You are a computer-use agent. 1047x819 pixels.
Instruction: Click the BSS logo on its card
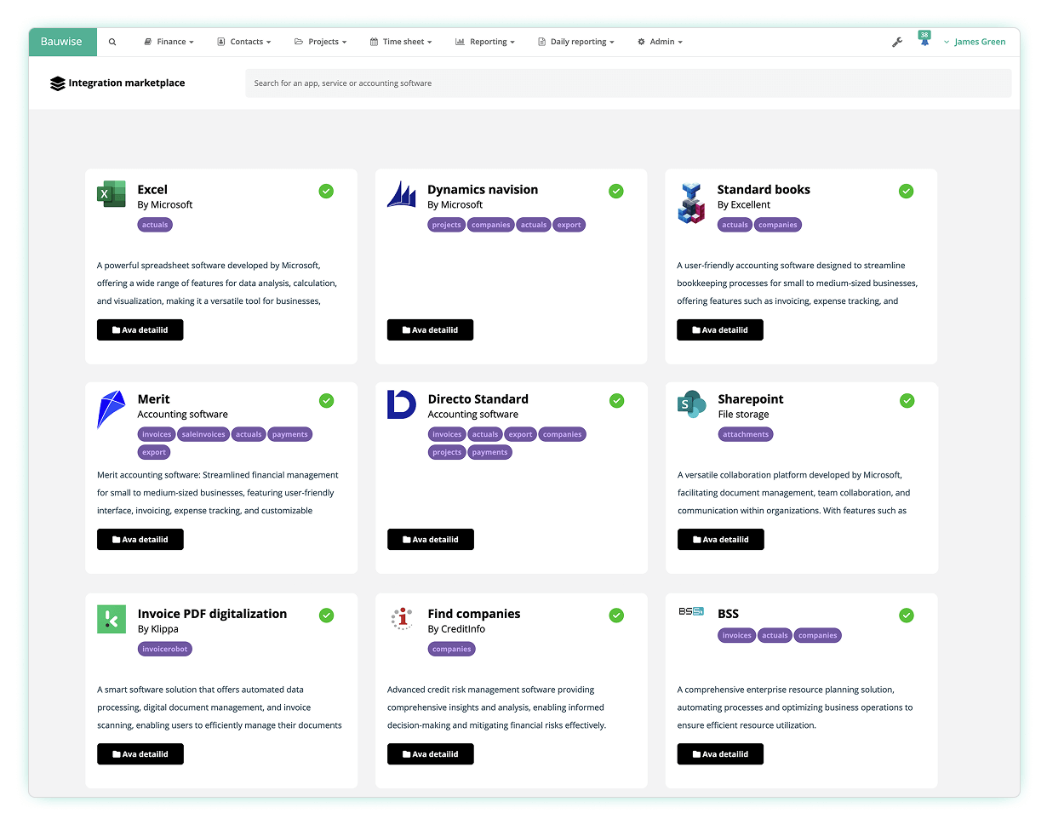691,611
